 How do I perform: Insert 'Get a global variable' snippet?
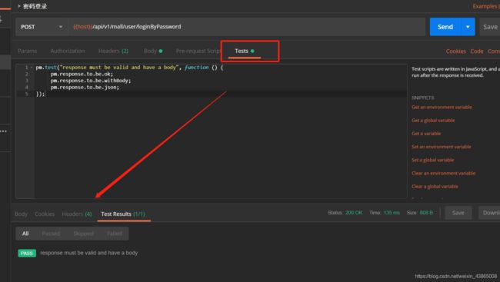pyautogui.click(x=433, y=121)
